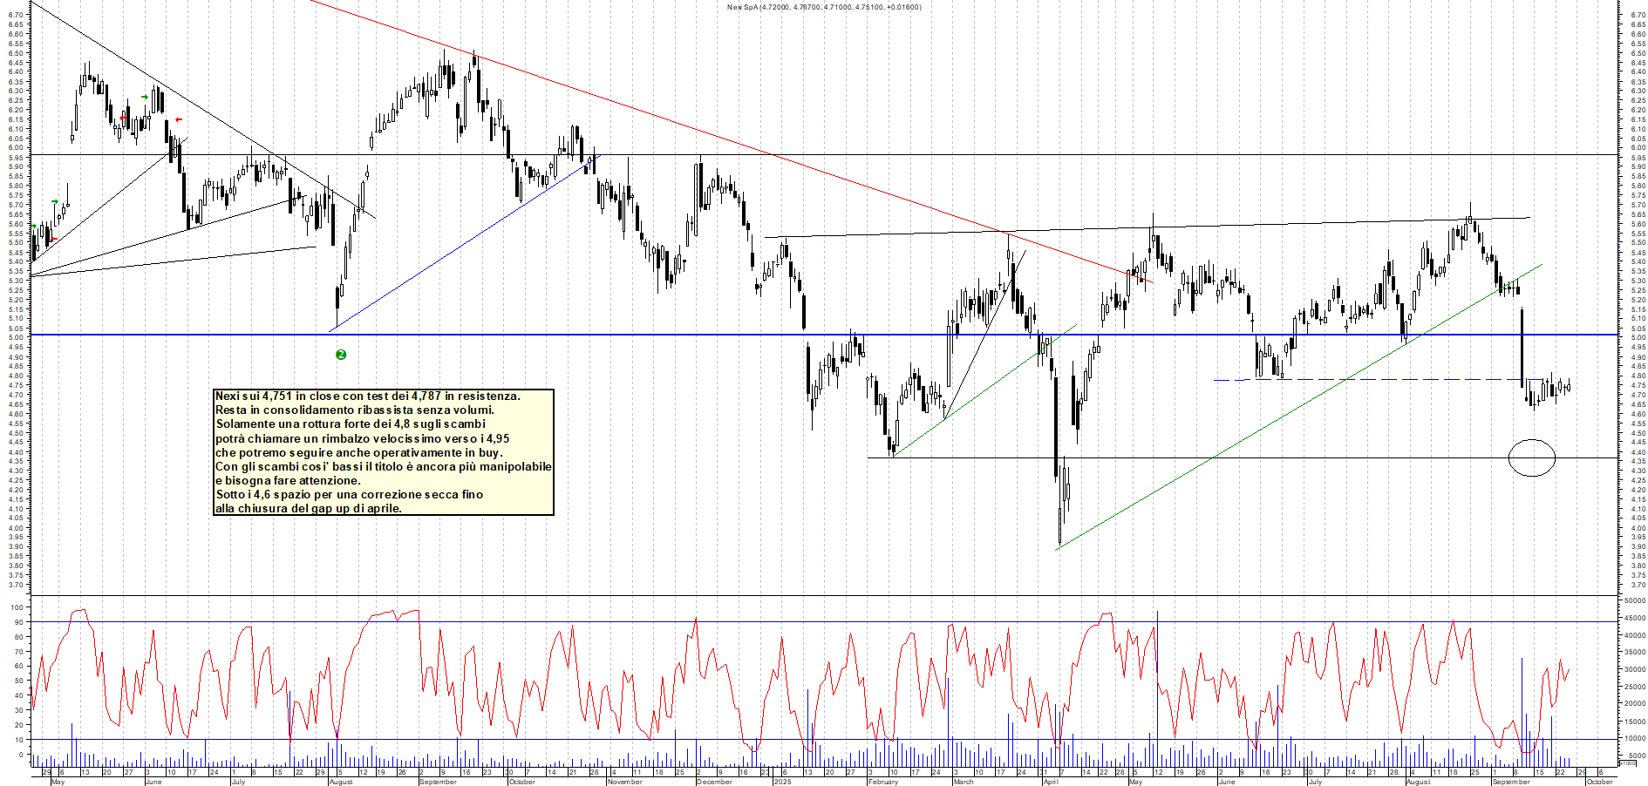Screen dimensions: 1648x786
Task: Select the 2025 year label on the date axis
Action: (x=783, y=782)
